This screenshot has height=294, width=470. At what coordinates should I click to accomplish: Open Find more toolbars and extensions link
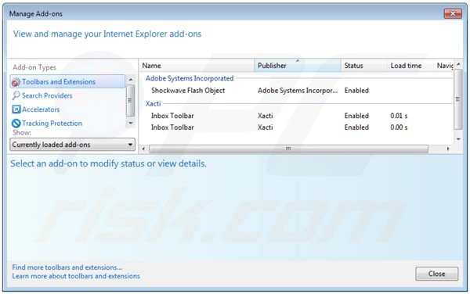[67, 267]
